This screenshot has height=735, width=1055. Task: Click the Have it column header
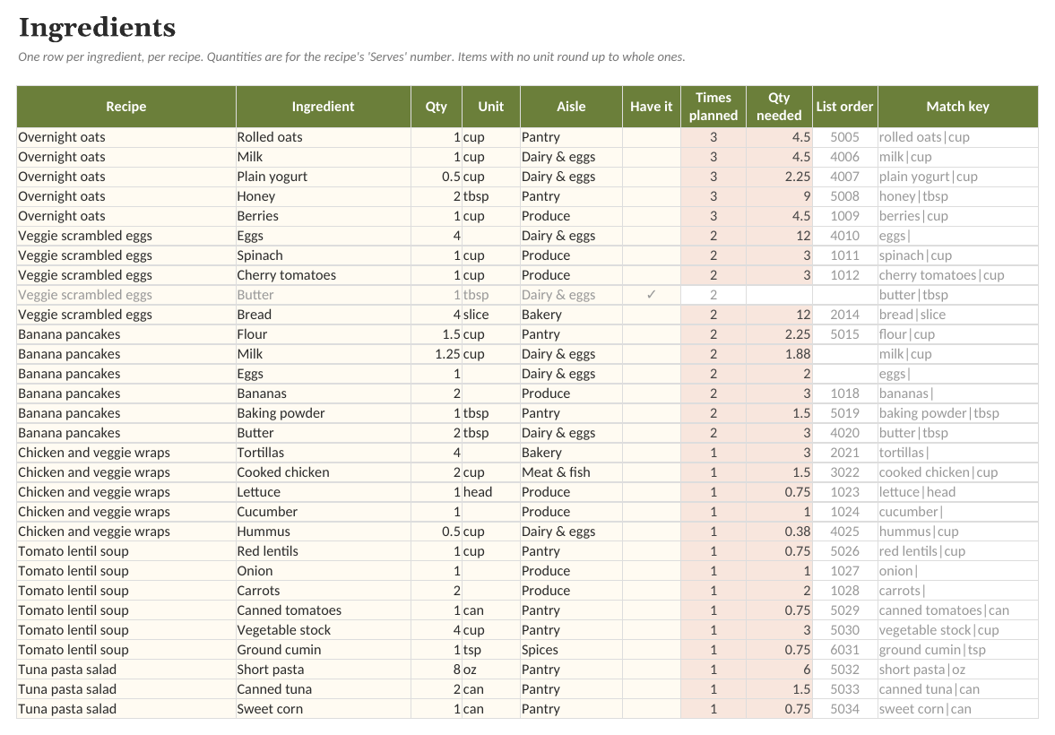652,107
